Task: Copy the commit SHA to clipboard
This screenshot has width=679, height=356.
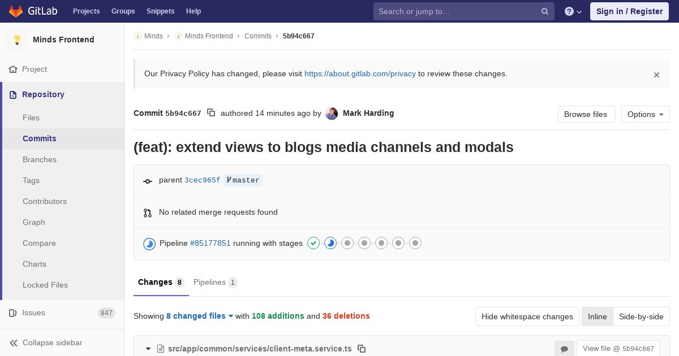Action: click(x=211, y=113)
